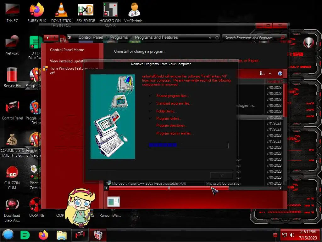Click Programs and Features breadcrumb segment
The width and height of the screenshot is (322, 242).
(156, 37)
